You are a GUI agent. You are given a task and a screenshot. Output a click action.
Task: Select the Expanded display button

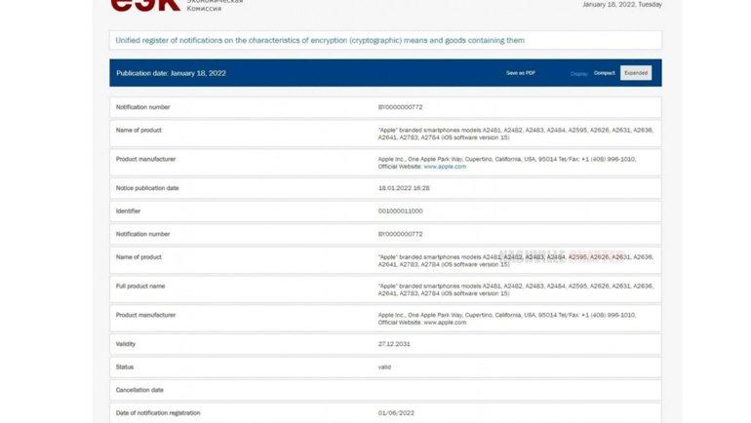pos(636,73)
